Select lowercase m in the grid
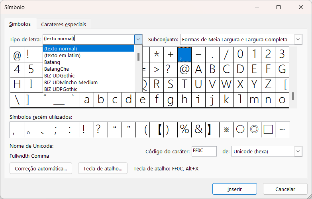 (x=254, y=100)
